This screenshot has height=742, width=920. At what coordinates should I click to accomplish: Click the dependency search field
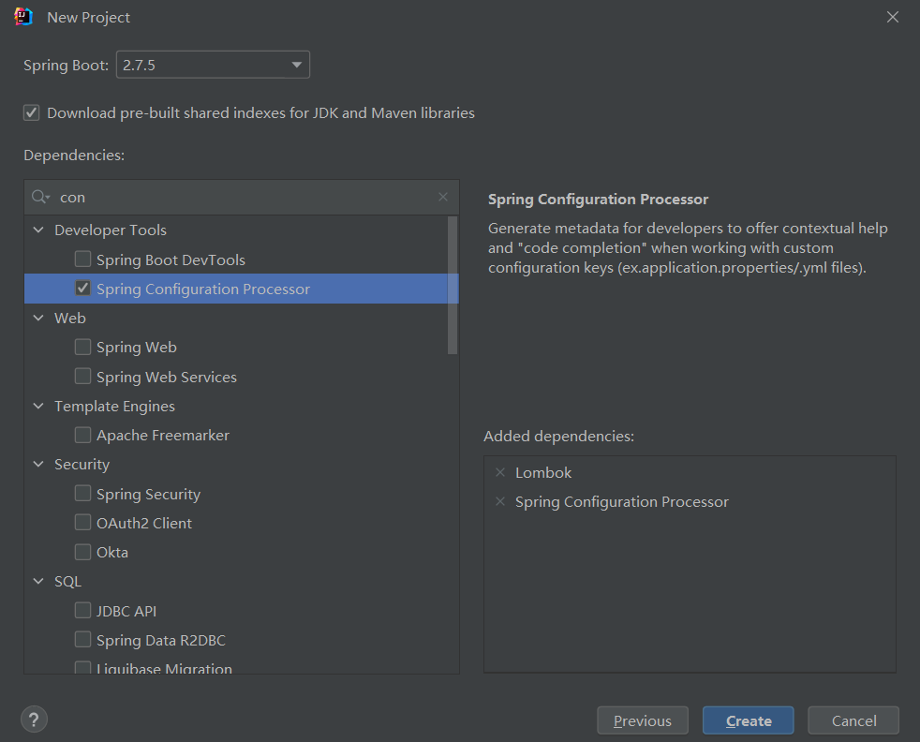(x=242, y=197)
